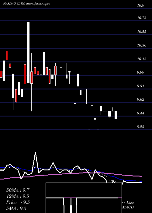Click the 10.18 price axis label
Image resolution: width=152 pixels, height=213 pixels.
point(142,59)
